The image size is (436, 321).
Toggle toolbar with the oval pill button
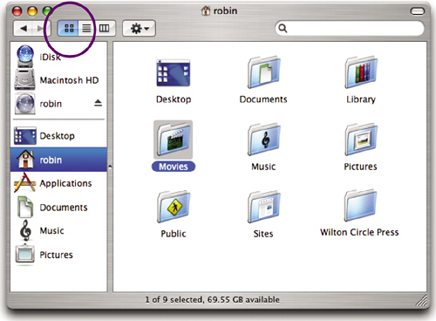coord(417,11)
